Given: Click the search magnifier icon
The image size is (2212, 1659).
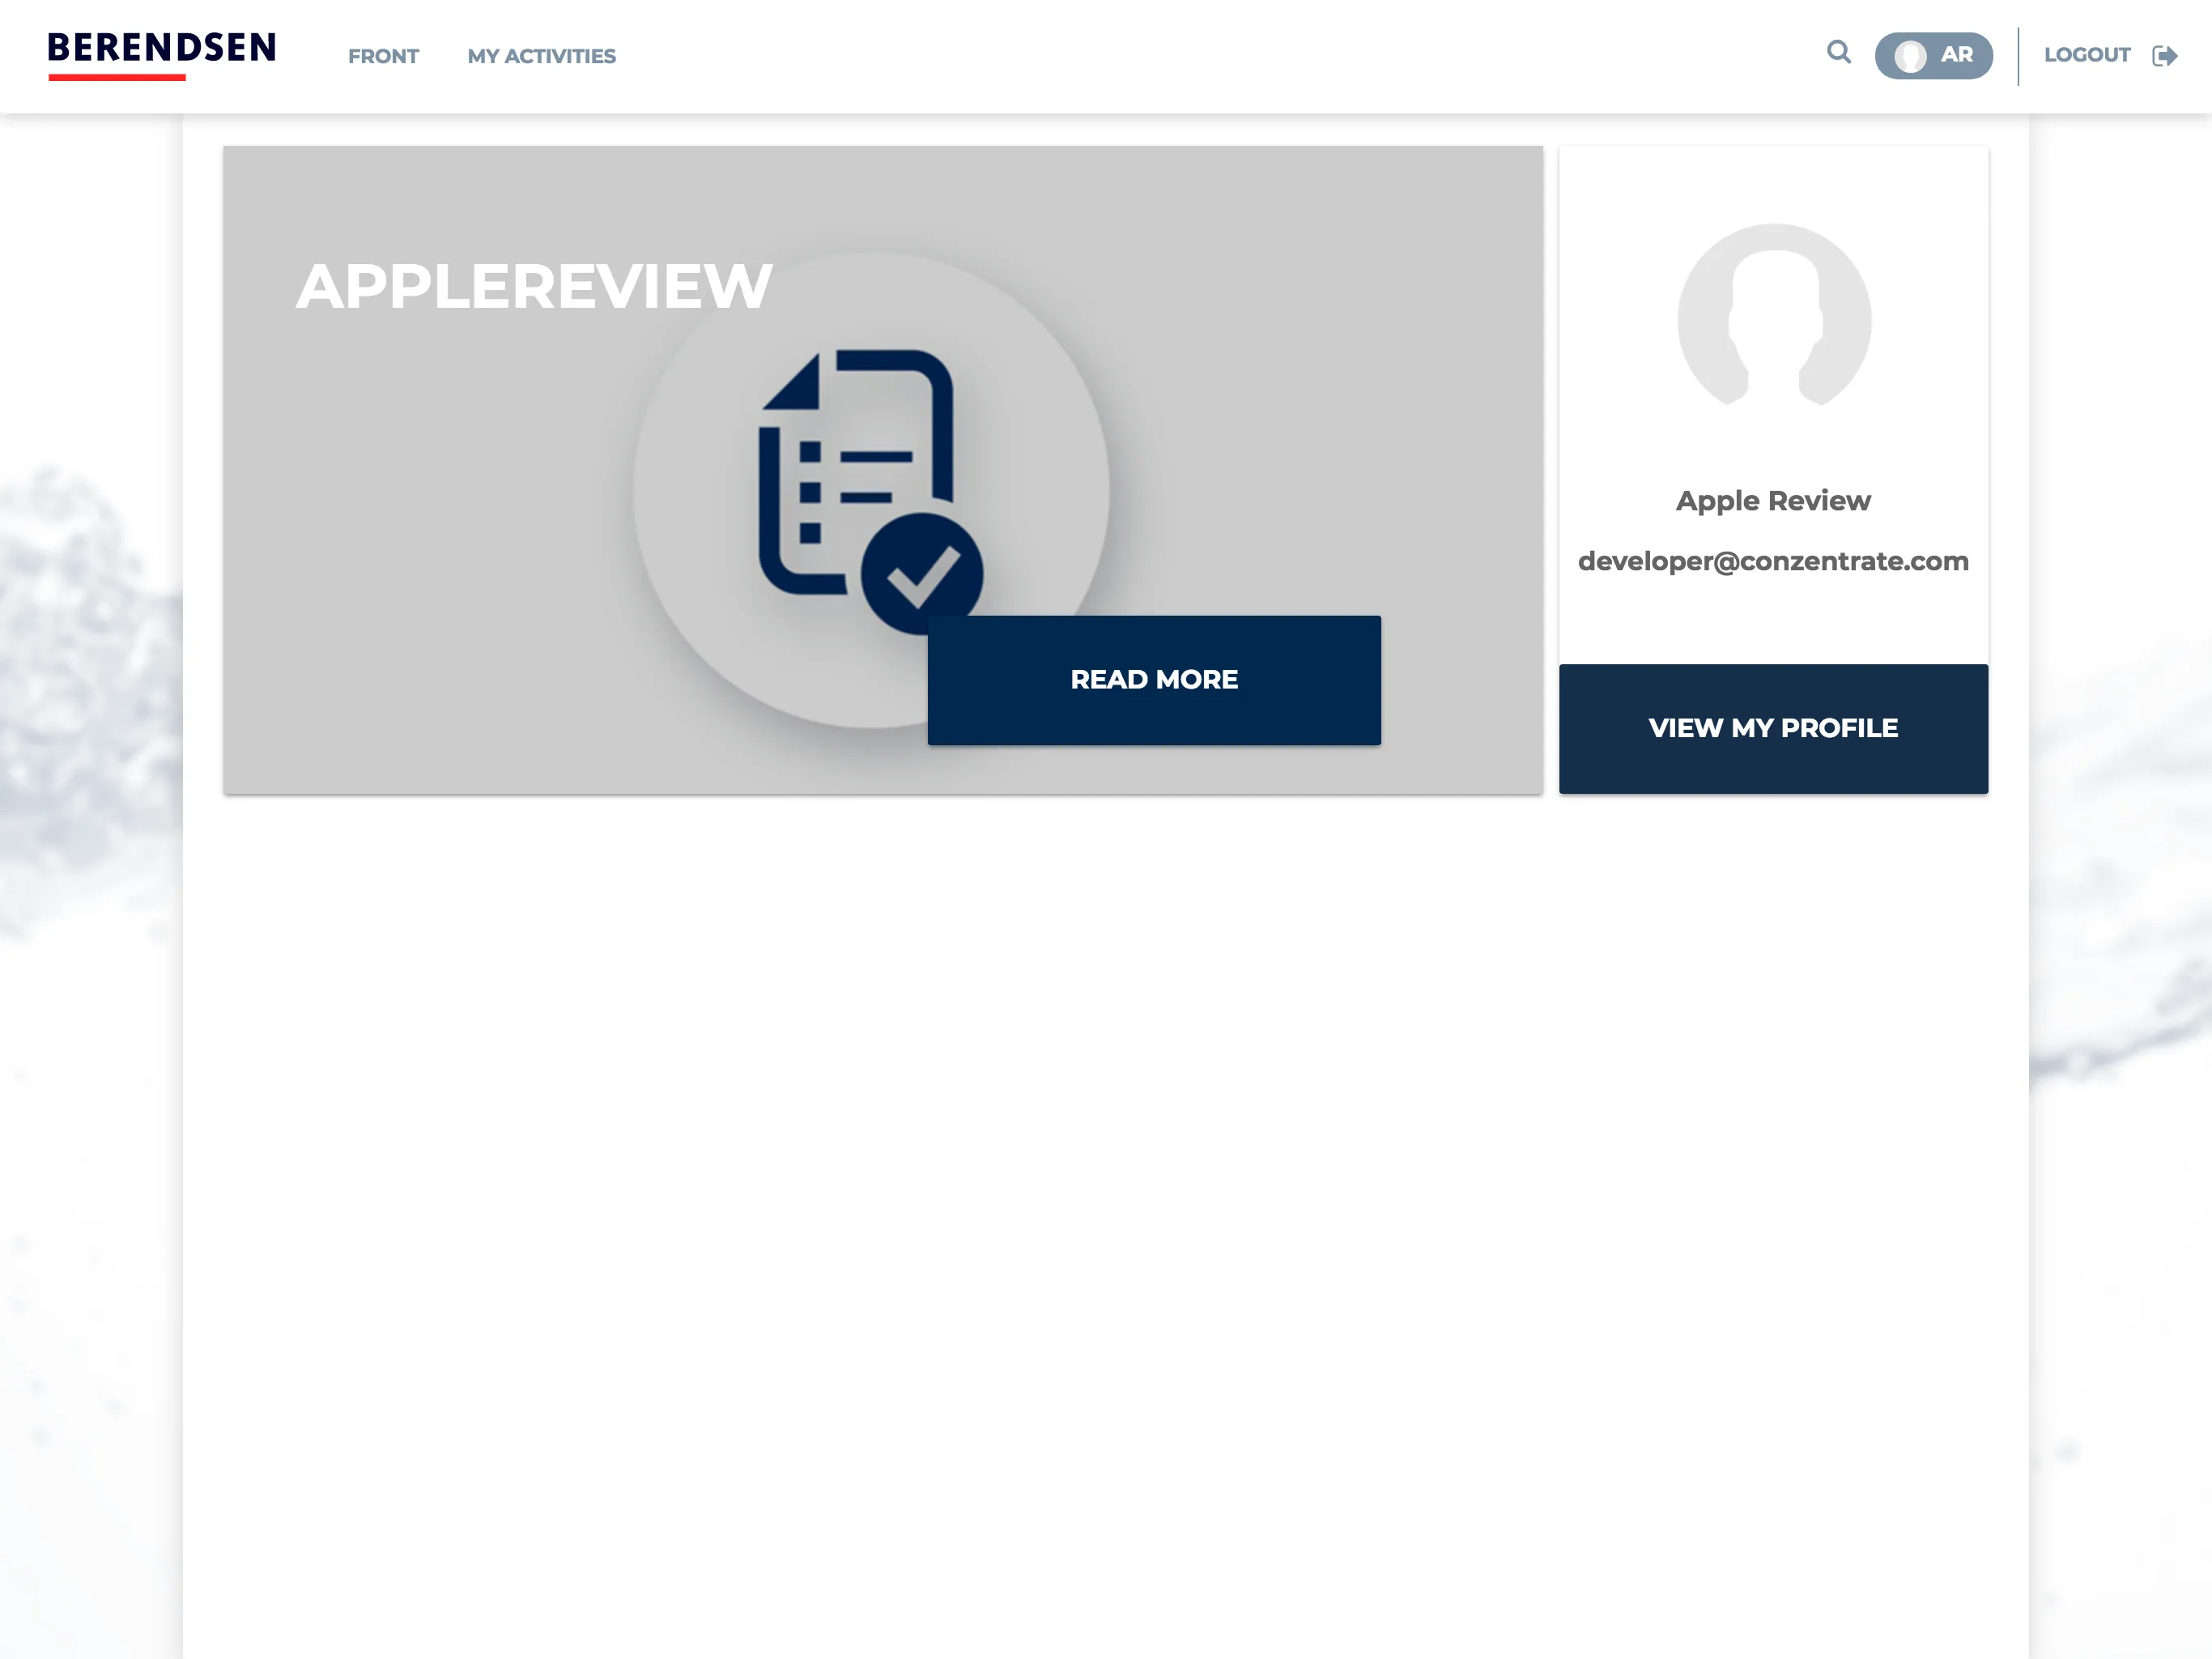Looking at the screenshot, I should pos(1838,52).
